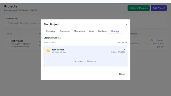Select the test-bucket name

[x=58, y=50]
